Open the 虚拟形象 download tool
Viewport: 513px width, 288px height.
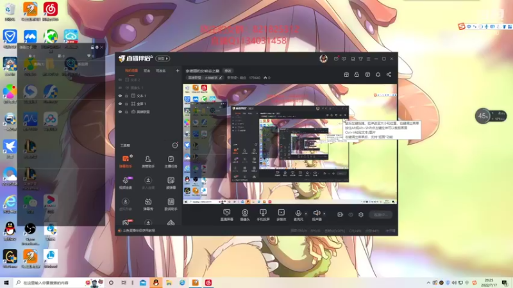125,204
